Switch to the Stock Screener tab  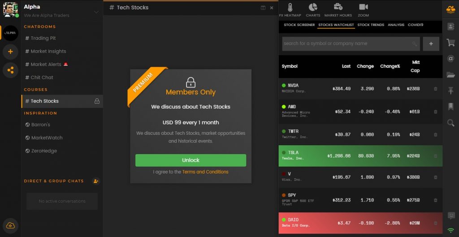click(299, 25)
